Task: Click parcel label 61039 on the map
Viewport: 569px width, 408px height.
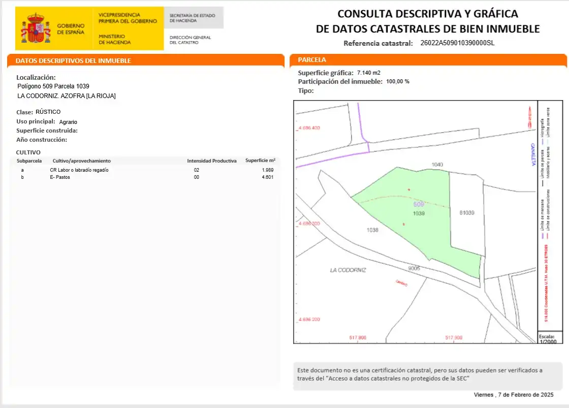Action: (x=467, y=213)
